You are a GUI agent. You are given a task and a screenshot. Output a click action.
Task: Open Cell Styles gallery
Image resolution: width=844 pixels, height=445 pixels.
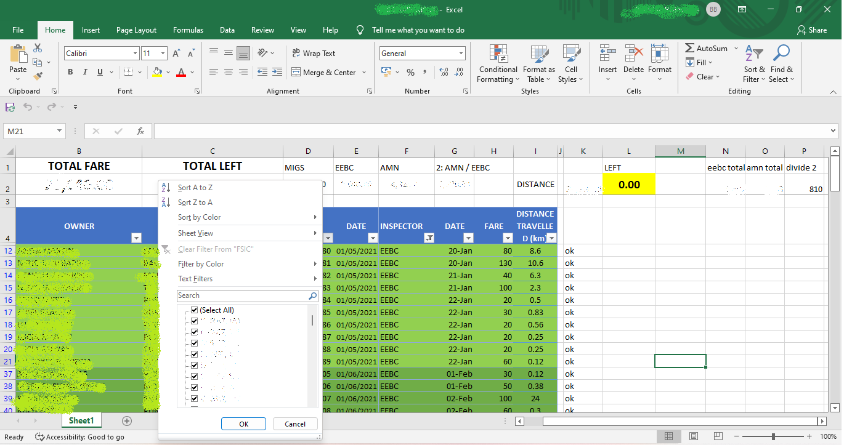[x=571, y=63]
